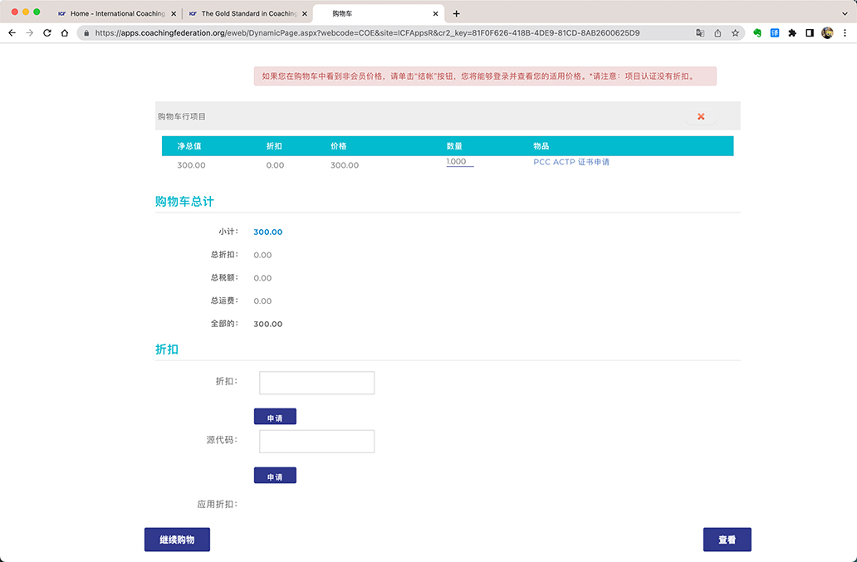The height and width of the screenshot is (562, 857).
Task: Click the browser back arrow
Action: point(12,33)
